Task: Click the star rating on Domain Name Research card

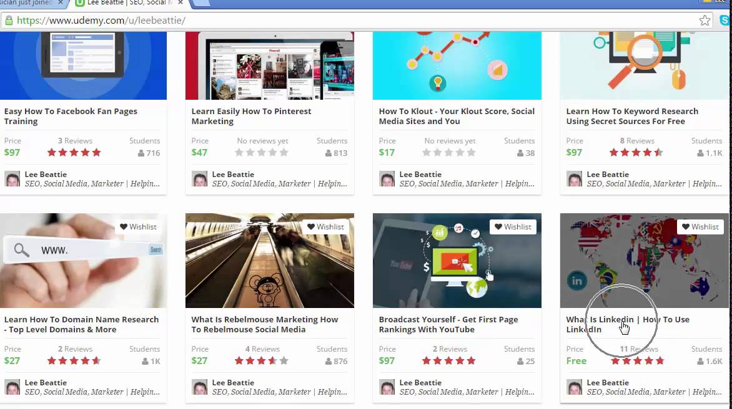Action: point(74,360)
